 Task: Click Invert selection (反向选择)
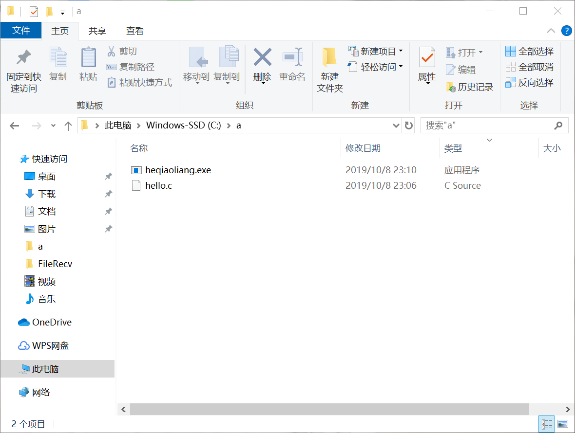point(530,83)
